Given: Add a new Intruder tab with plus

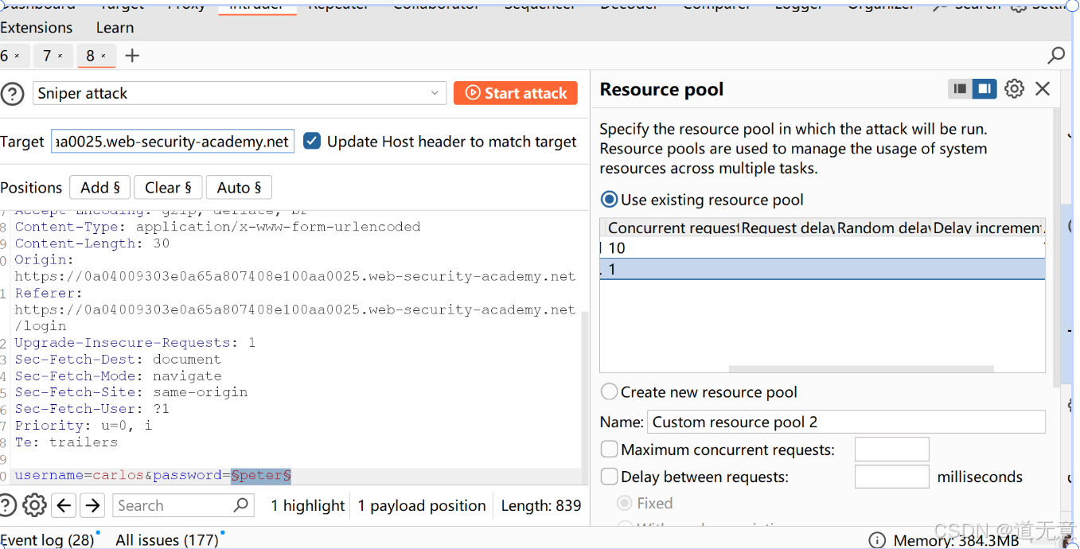Looking at the screenshot, I should 132,56.
